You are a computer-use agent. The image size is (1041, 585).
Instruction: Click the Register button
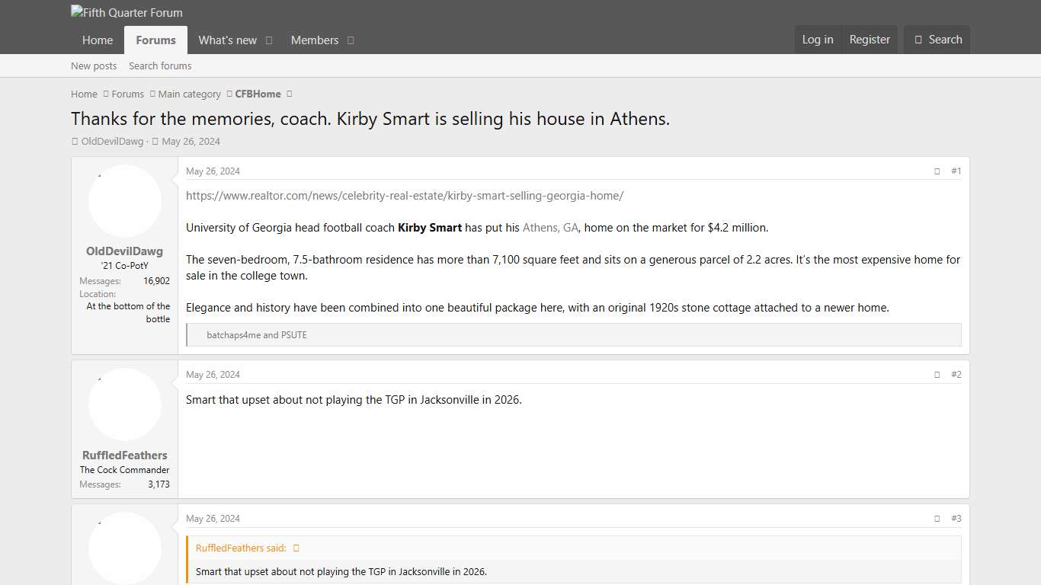(x=870, y=40)
